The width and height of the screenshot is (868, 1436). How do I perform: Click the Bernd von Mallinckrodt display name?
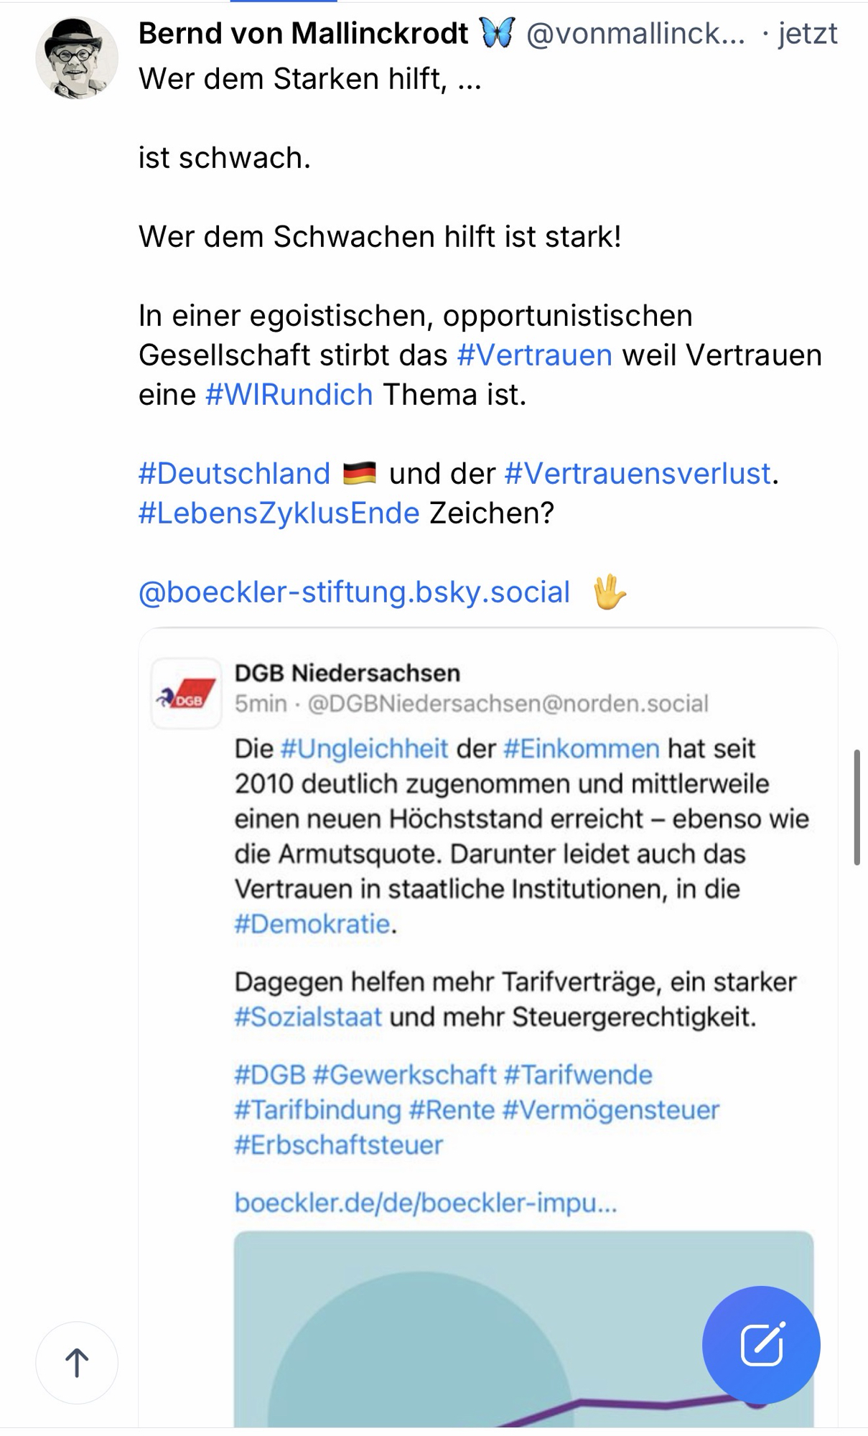(303, 33)
